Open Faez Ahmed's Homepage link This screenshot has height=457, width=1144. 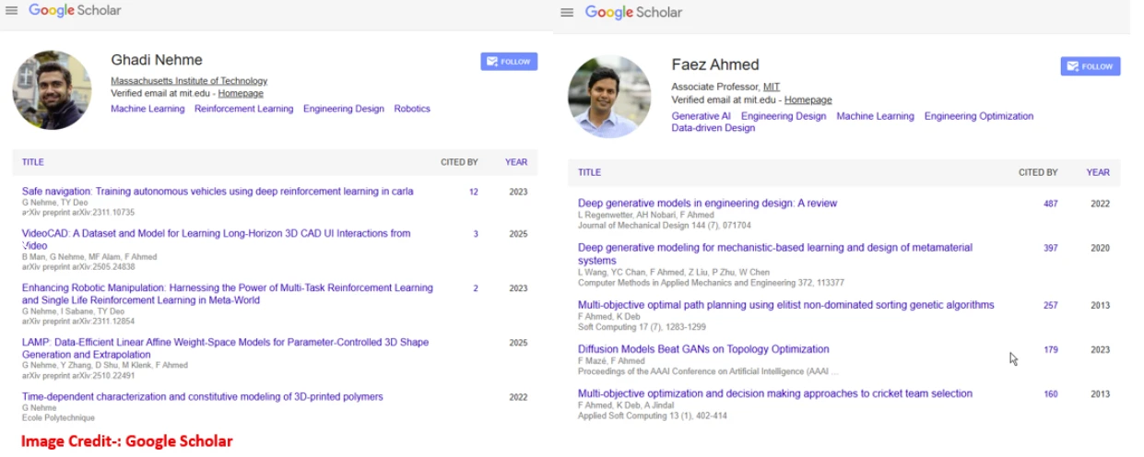tap(808, 100)
